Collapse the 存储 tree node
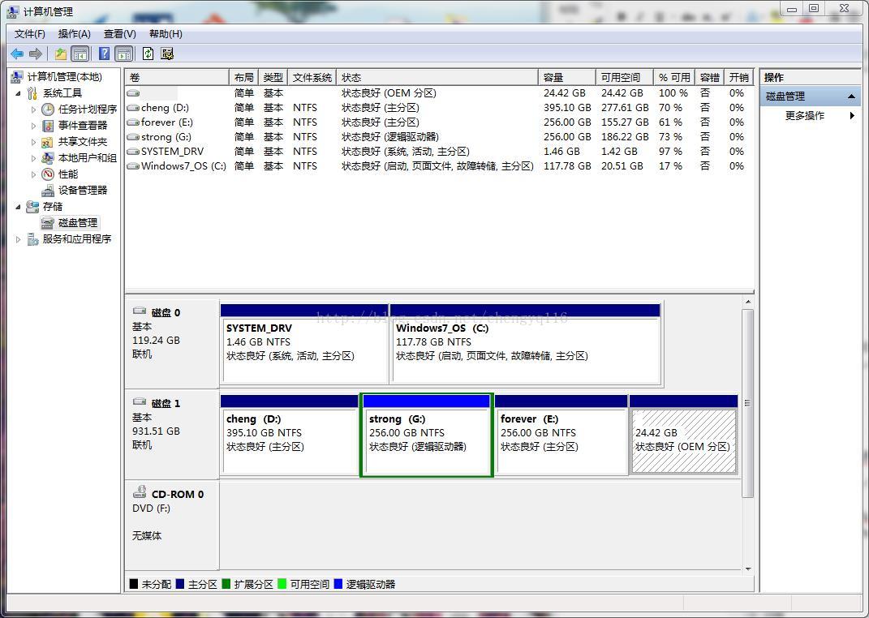Screen dimensions: 869x618 point(19,207)
